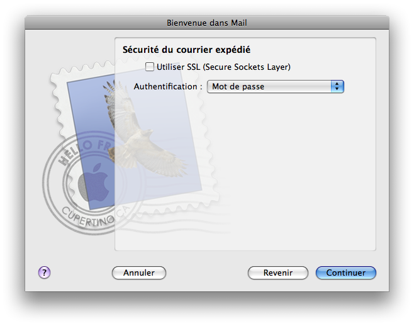Click the Authentification field label
The image size is (414, 326).
tap(167, 86)
